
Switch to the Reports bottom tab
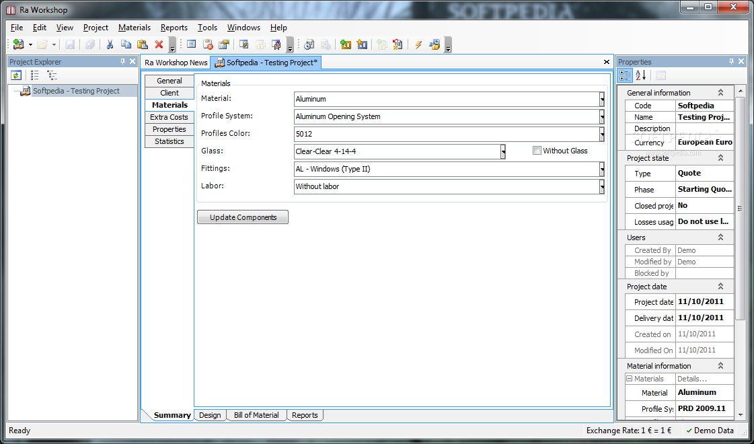[305, 415]
